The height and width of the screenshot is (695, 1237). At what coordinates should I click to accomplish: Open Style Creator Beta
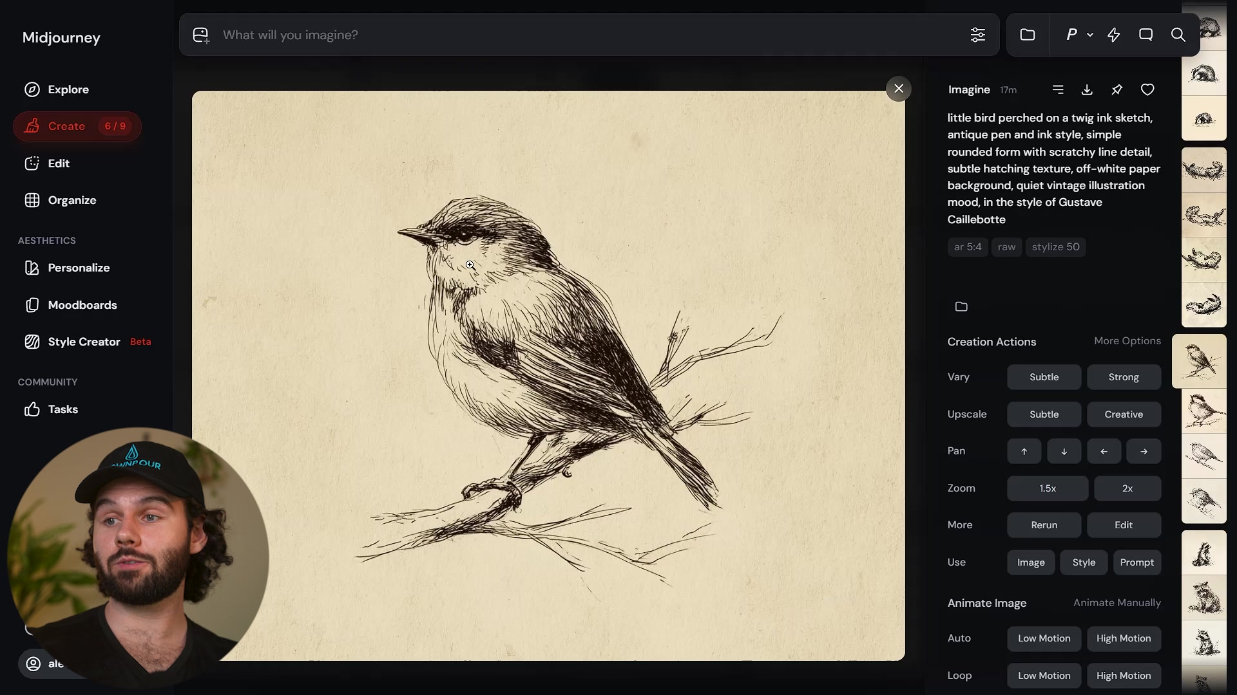coord(88,342)
